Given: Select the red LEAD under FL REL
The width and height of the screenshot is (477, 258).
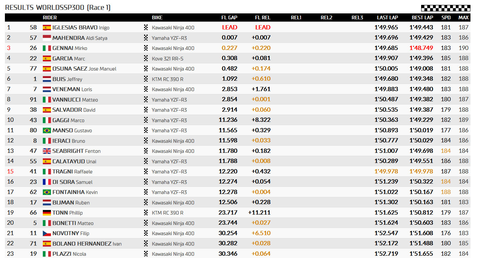Looking at the screenshot, I should (263, 27).
